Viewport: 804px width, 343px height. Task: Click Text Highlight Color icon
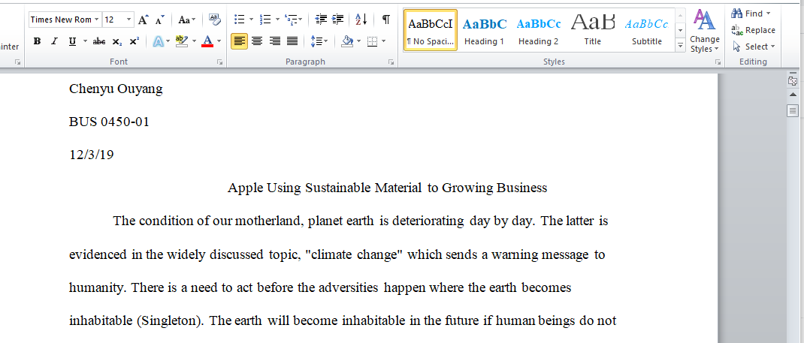[x=182, y=41]
